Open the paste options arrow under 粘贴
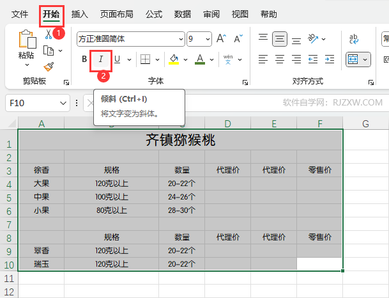 (x=27, y=65)
